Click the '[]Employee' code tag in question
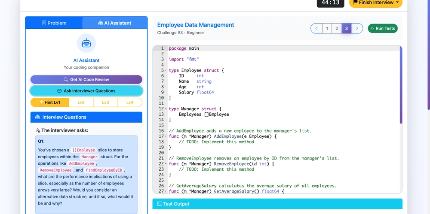Image resolution: width=430 pixels, height=214 pixels. click(x=84, y=150)
